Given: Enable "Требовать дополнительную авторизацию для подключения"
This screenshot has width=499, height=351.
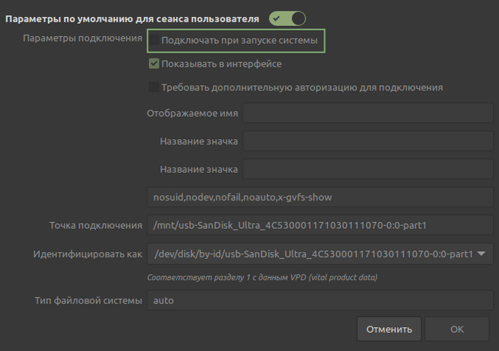Looking at the screenshot, I should (155, 87).
